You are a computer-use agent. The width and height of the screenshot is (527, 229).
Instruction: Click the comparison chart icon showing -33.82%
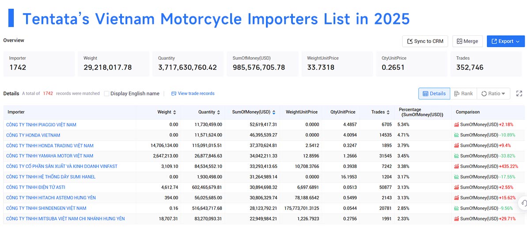(456, 156)
